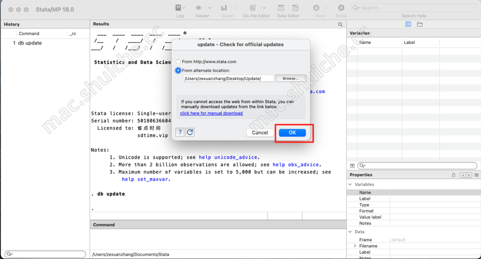The image size is (481, 259).
Task: Switch to the folder view icon above Variables
Action: coord(420,24)
